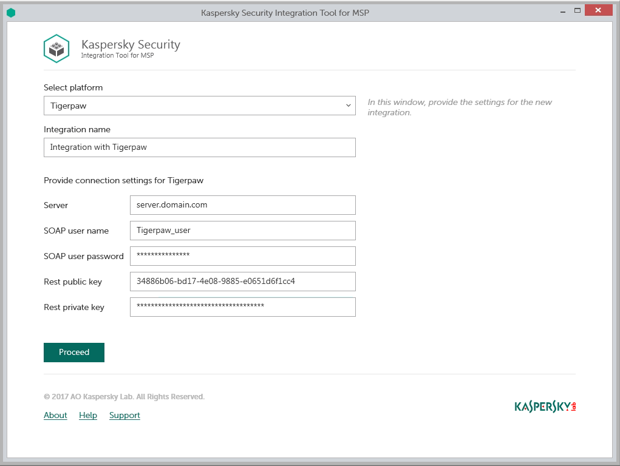Select the Server address field
The width and height of the screenshot is (620, 466).
[242, 204]
